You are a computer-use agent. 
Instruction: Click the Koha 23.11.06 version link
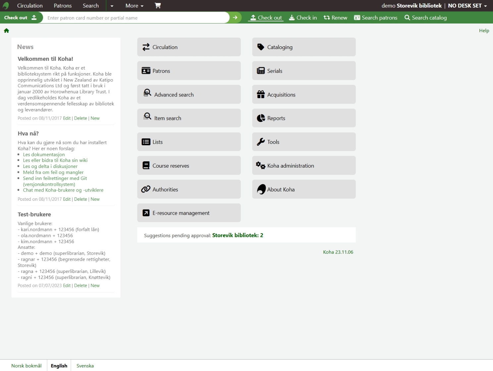(x=338, y=252)
